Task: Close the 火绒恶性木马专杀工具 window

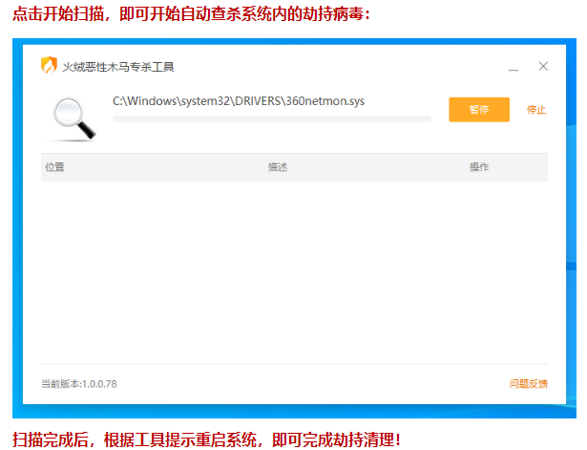Action: click(x=543, y=66)
